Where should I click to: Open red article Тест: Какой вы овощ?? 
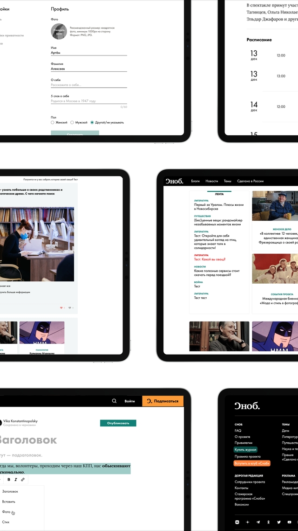pos(210,259)
